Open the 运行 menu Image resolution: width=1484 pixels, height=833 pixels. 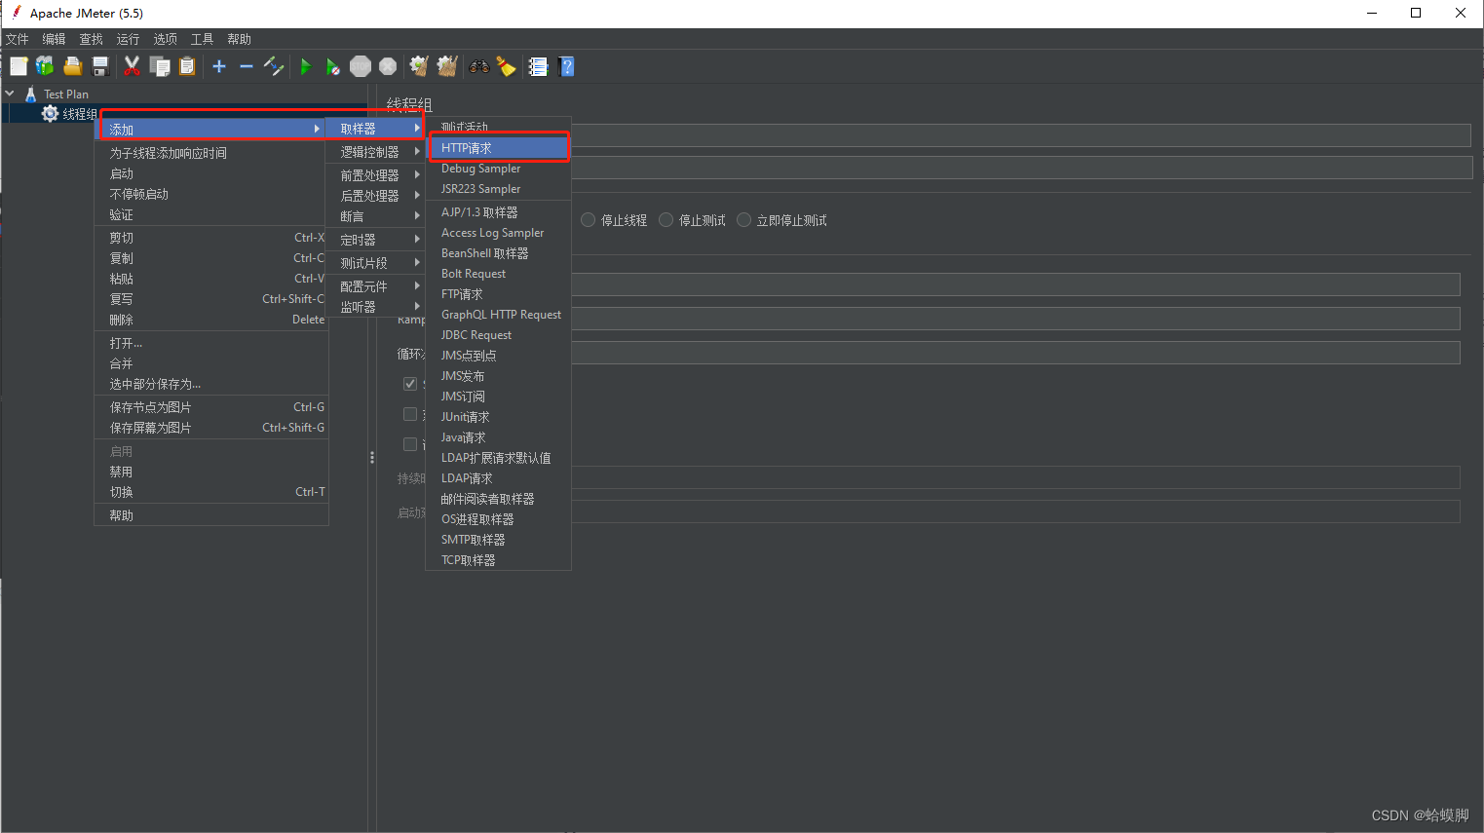128,39
